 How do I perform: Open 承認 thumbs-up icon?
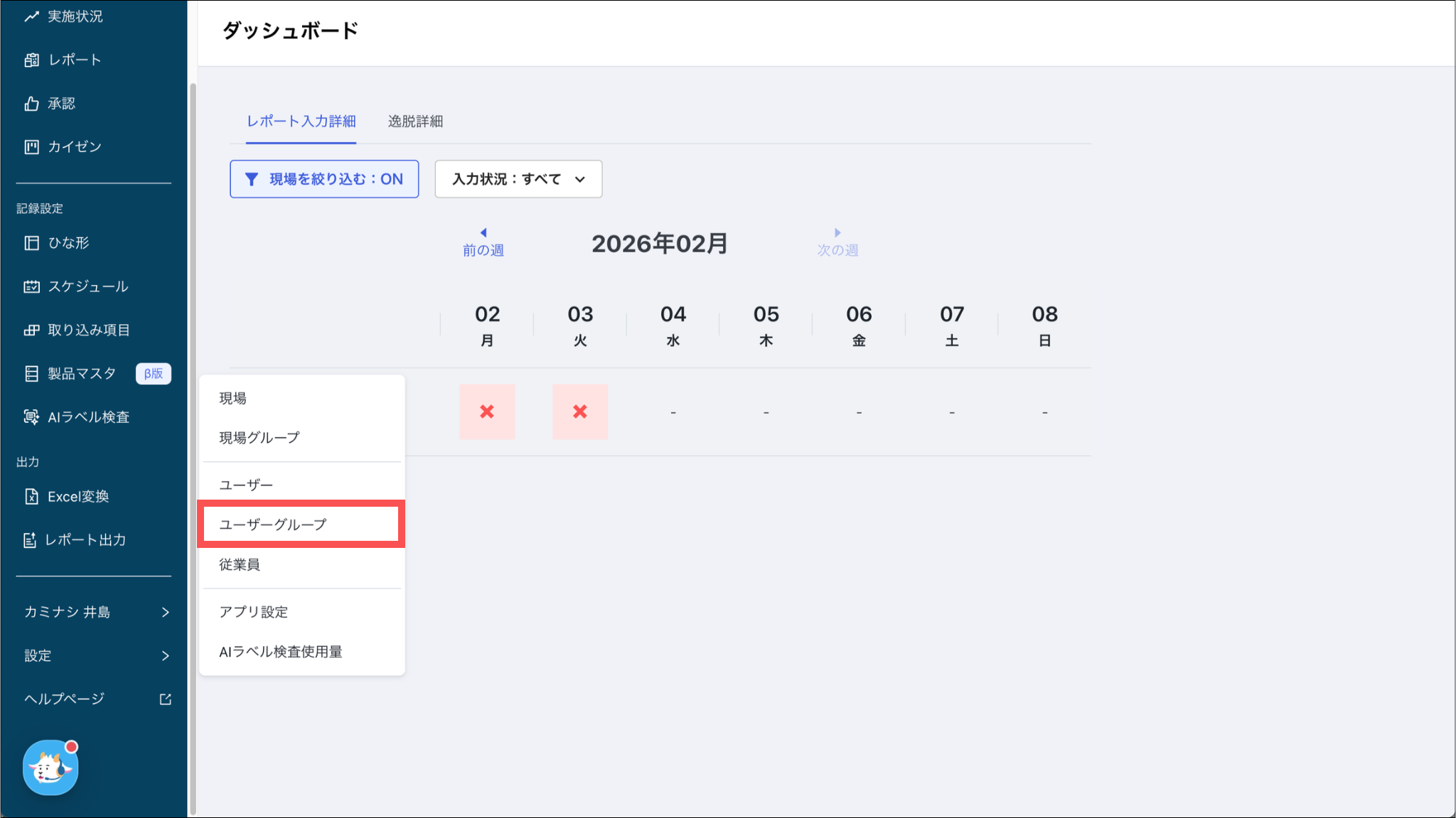click(31, 104)
